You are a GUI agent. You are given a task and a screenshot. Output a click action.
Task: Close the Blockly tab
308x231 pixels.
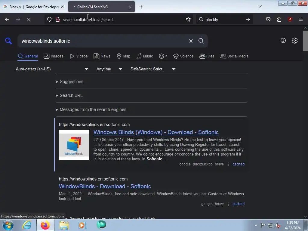62,7
